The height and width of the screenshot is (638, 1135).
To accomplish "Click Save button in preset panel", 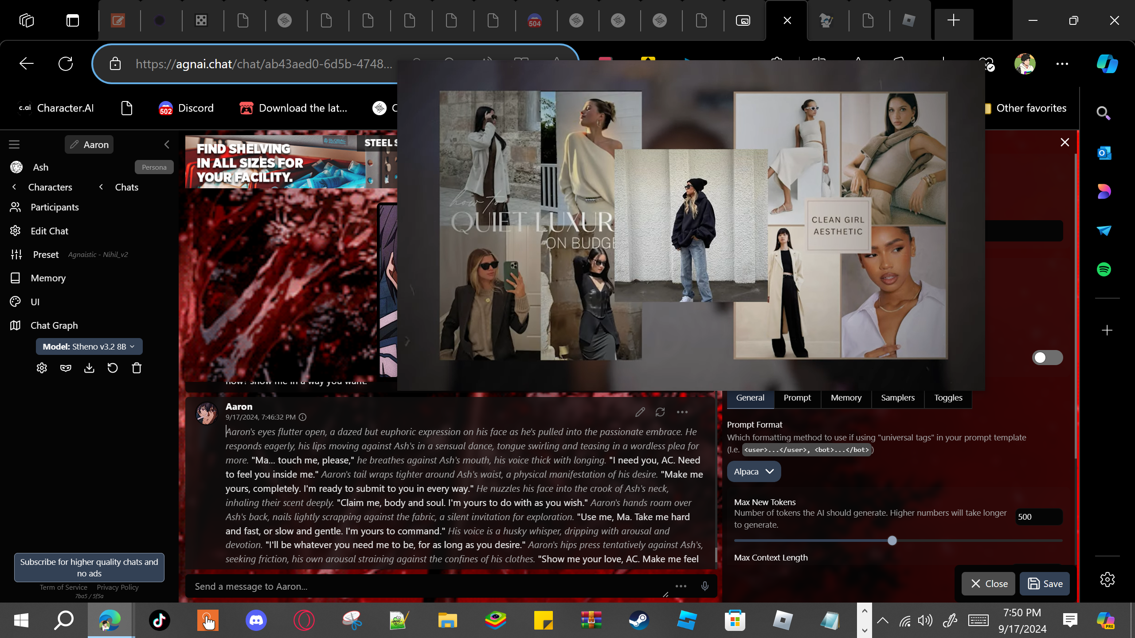I will coord(1045,584).
